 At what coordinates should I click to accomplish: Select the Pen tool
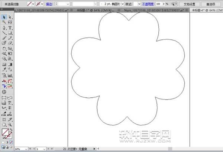(4, 28)
